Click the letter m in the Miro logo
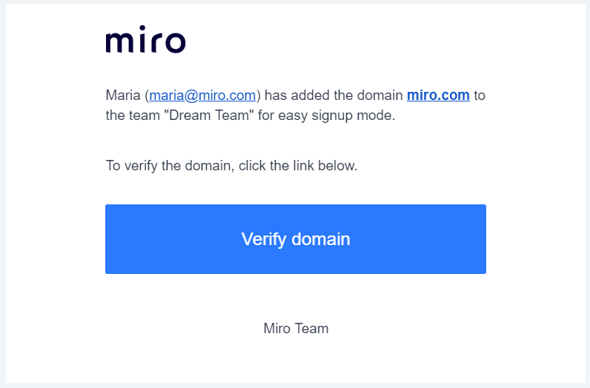This screenshot has height=388, width=590. click(119, 43)
